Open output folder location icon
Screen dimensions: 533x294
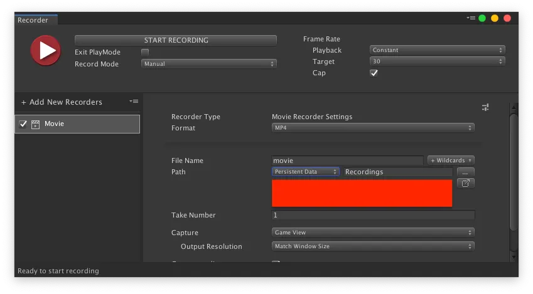[466, 183]
